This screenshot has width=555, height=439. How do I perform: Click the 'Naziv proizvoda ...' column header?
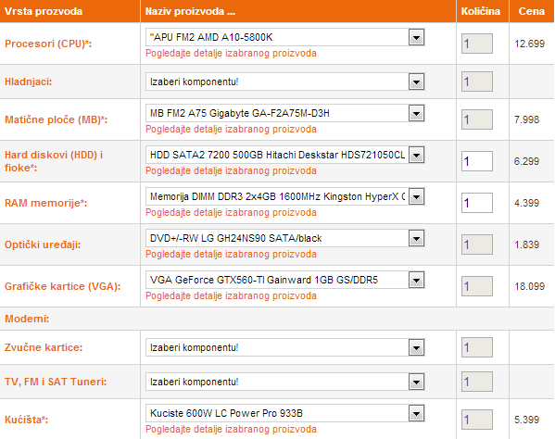tap(190, 11)
